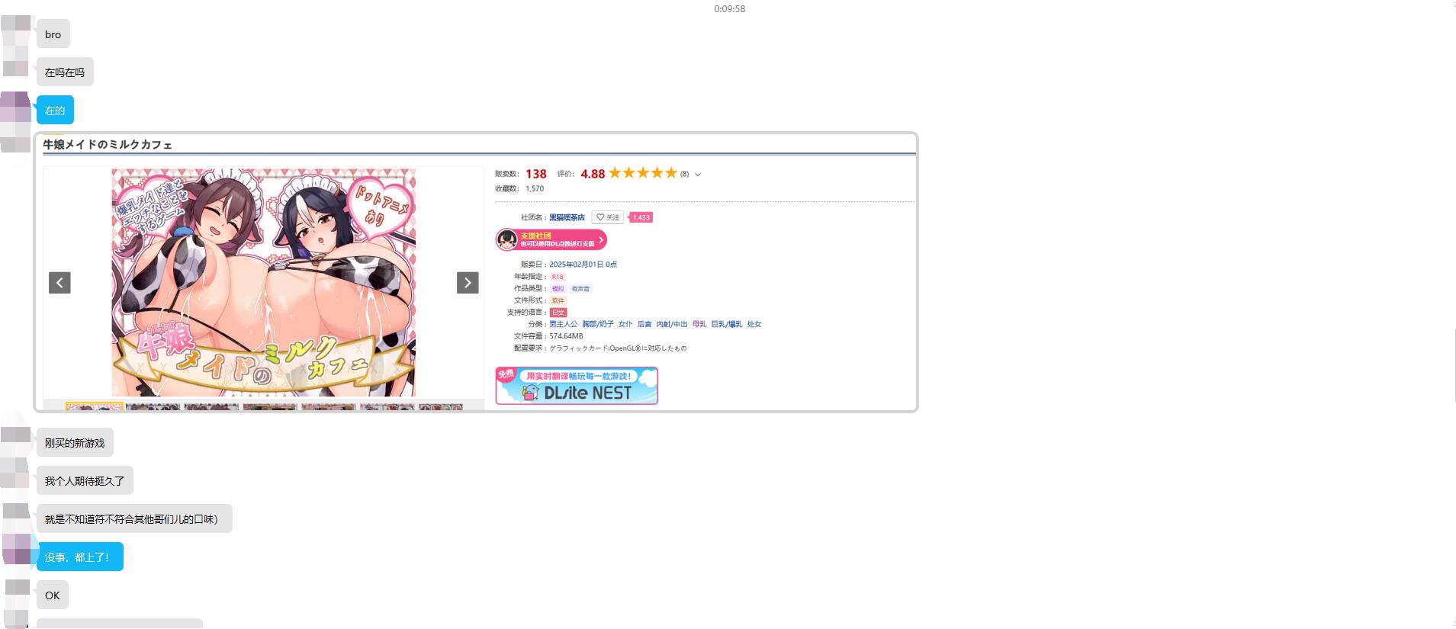Screen dimensions: 1456x629
Task: Open the DLsite NEST banner
Action: (x=577, y=386)
